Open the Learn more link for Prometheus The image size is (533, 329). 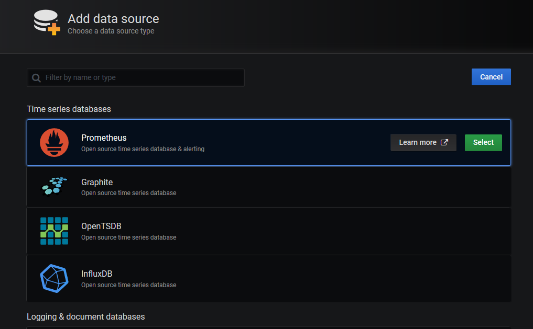point(423,142)
